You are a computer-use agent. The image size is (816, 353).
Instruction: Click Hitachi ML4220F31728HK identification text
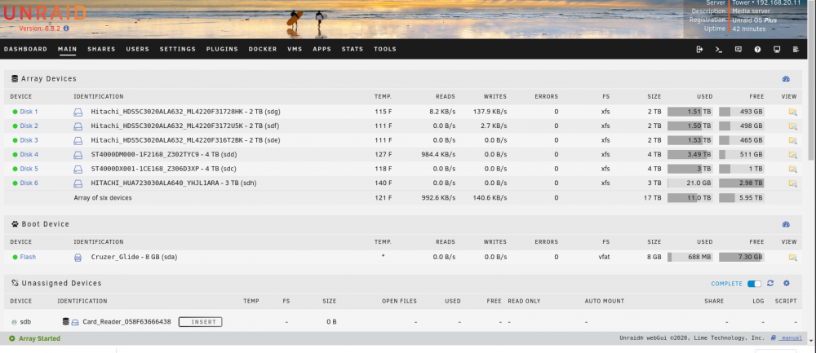186,112
